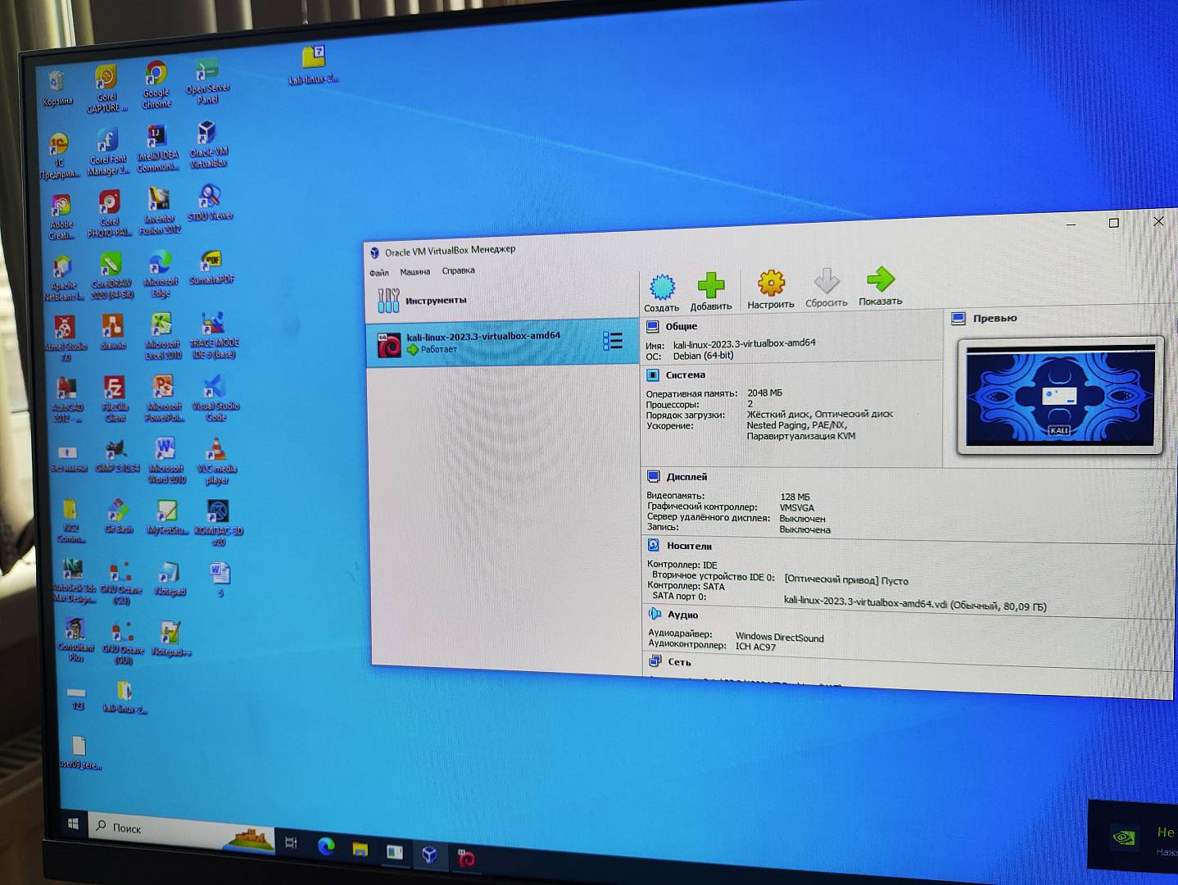Click the "VMSVGA" graphics controller value
Image resolution: width=1178 pixels, height=885 pixels.
797,508
